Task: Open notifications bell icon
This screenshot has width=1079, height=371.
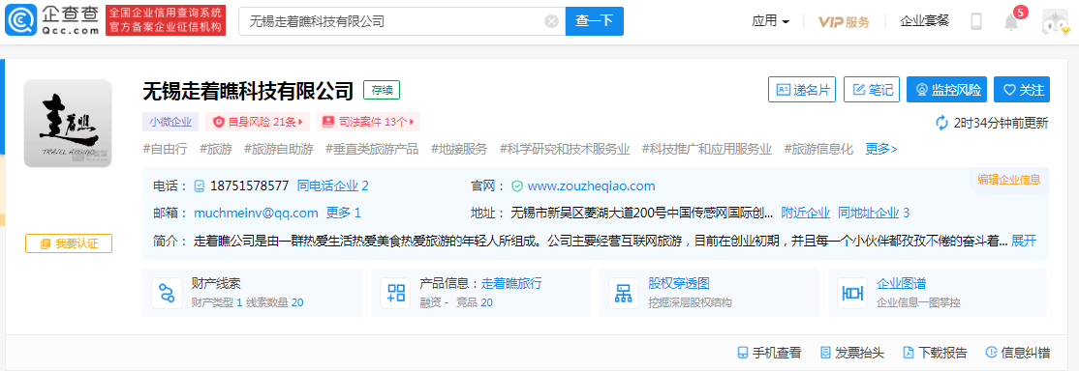Action: coord(1011,22)
